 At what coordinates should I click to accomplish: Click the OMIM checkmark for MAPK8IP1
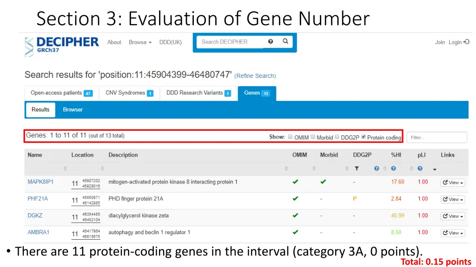tap(295, 182)
